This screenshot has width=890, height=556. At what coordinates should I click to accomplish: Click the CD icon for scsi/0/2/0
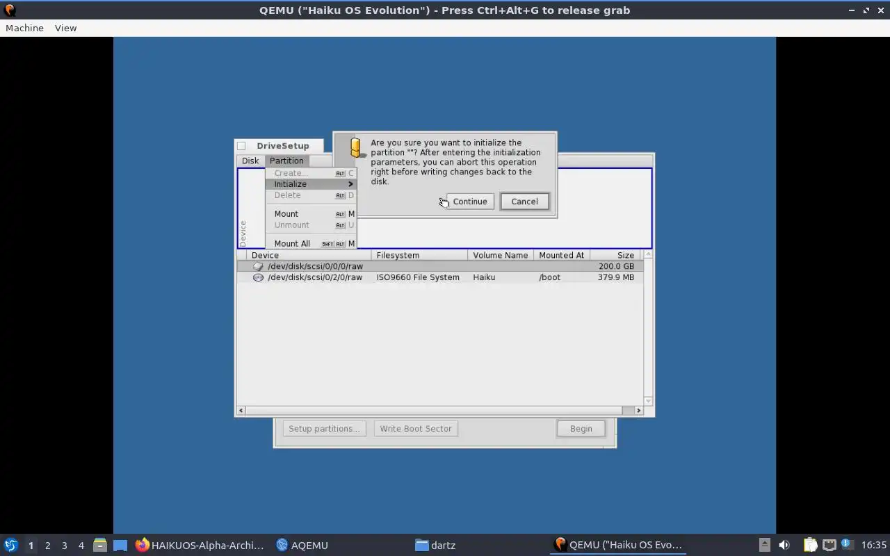coord(258,277)
